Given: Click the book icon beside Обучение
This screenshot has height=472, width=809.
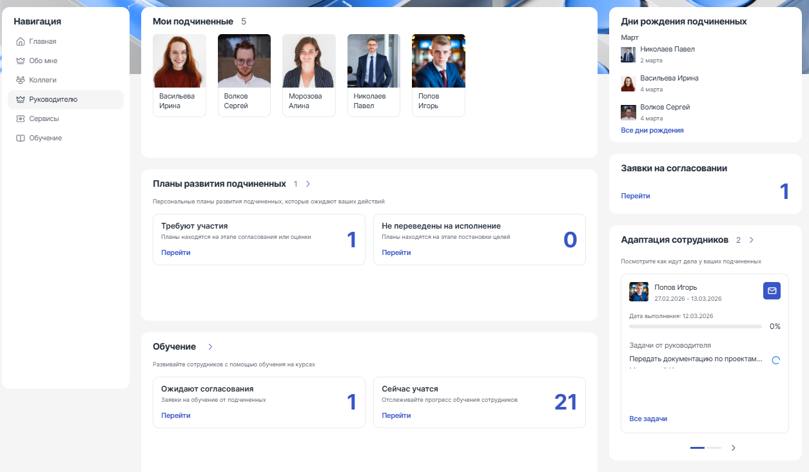Looking at the screenshot, I should 21,138.
